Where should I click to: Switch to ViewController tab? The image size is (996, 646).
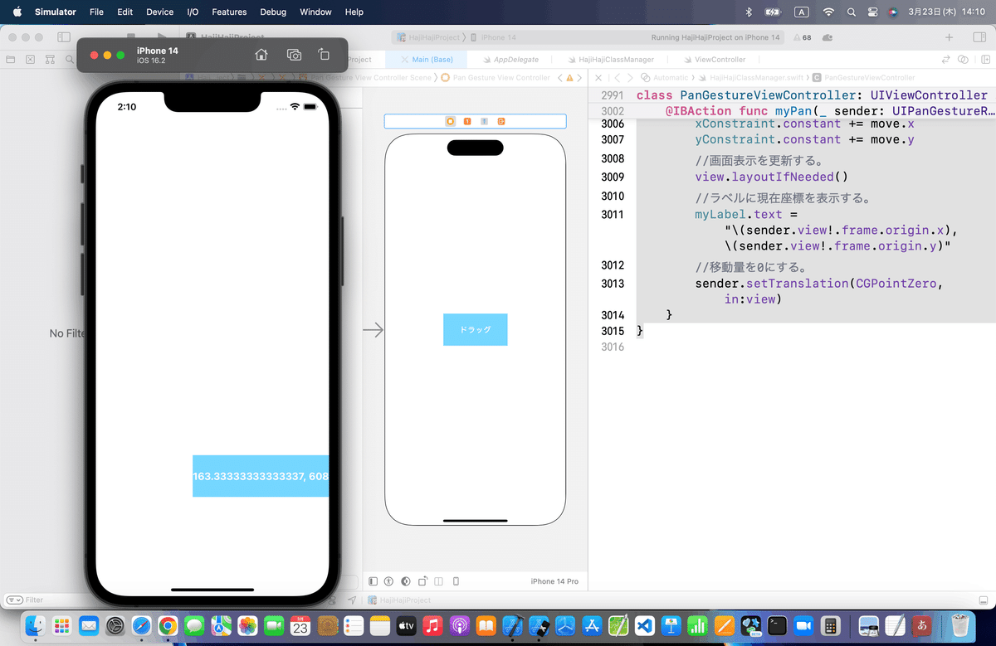click(x=714, y=60)
